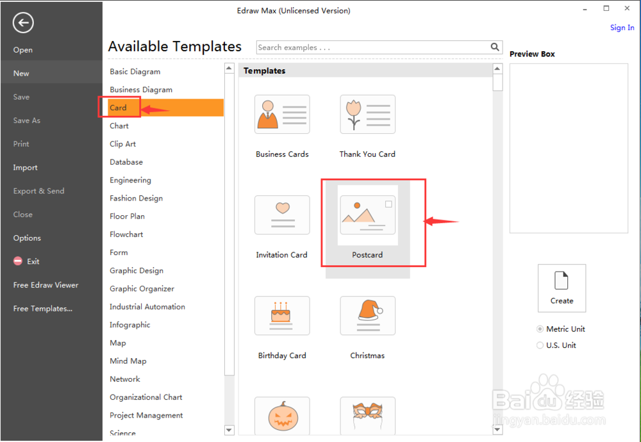This screenshot has width=641, height=442.
Task: Click the red Exit icon
Action: 18,261
